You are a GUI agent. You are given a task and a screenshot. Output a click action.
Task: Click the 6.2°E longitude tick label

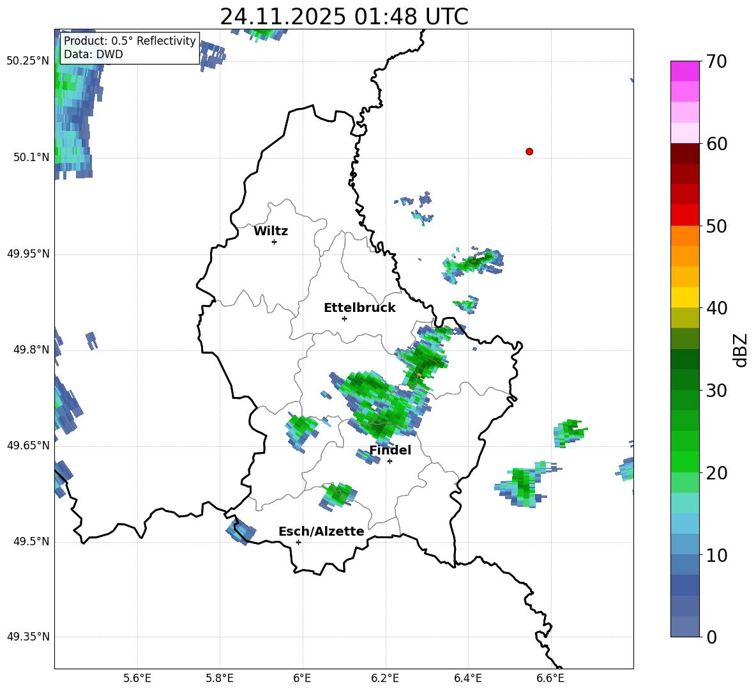pyautogui.click(x=385, y=678)
